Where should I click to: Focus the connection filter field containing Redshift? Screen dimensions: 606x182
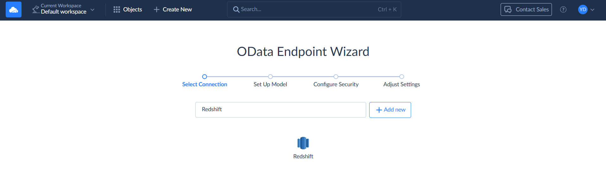coord(280,110)
